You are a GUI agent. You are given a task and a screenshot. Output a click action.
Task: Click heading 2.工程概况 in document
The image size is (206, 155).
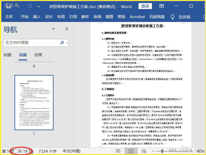click(x=108, y=89)
